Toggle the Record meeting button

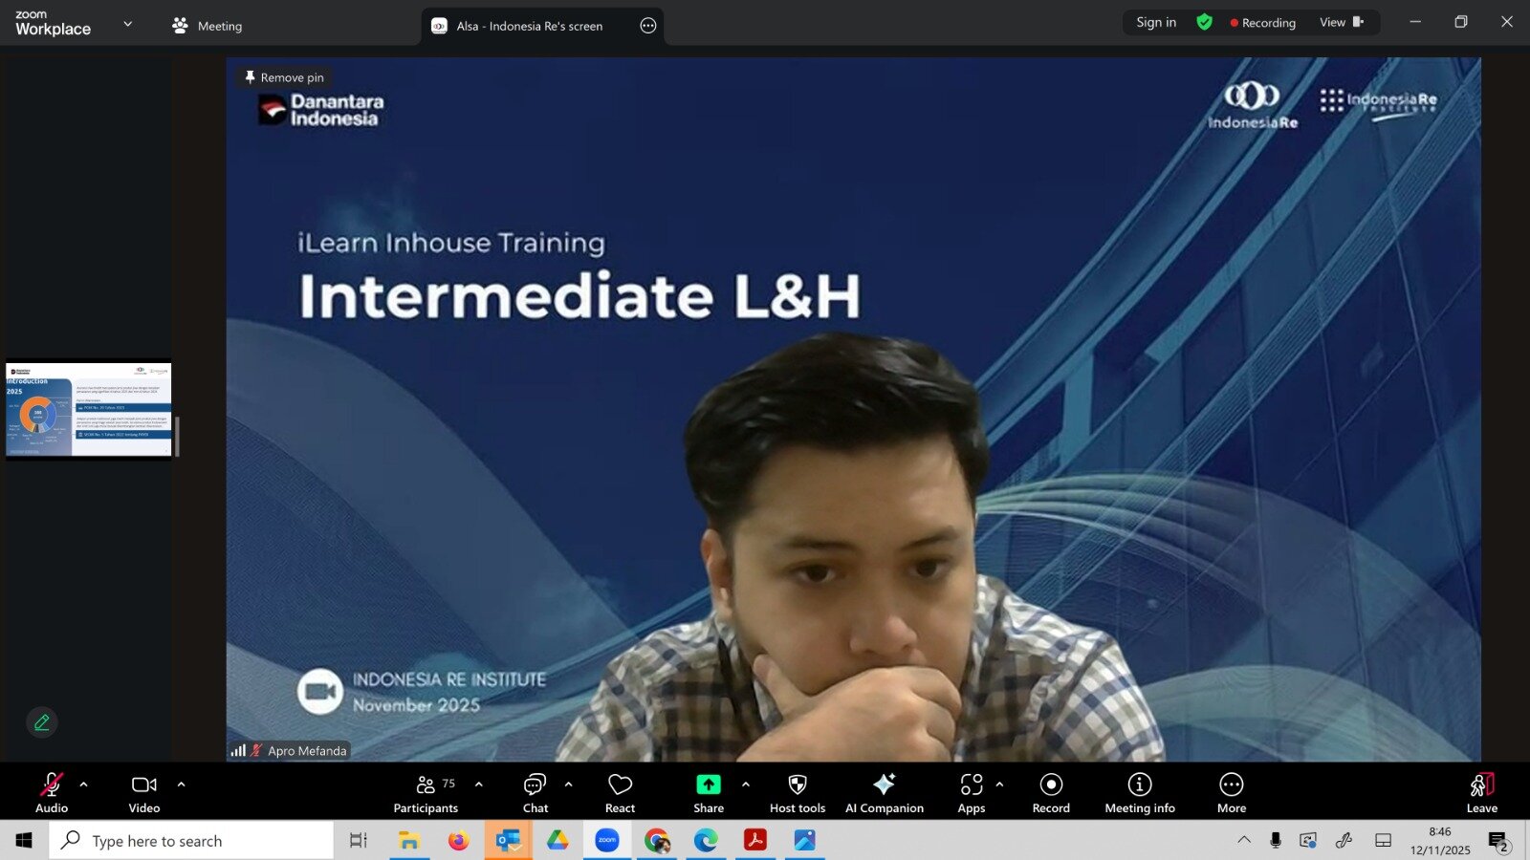click(x=1050, y=792)
